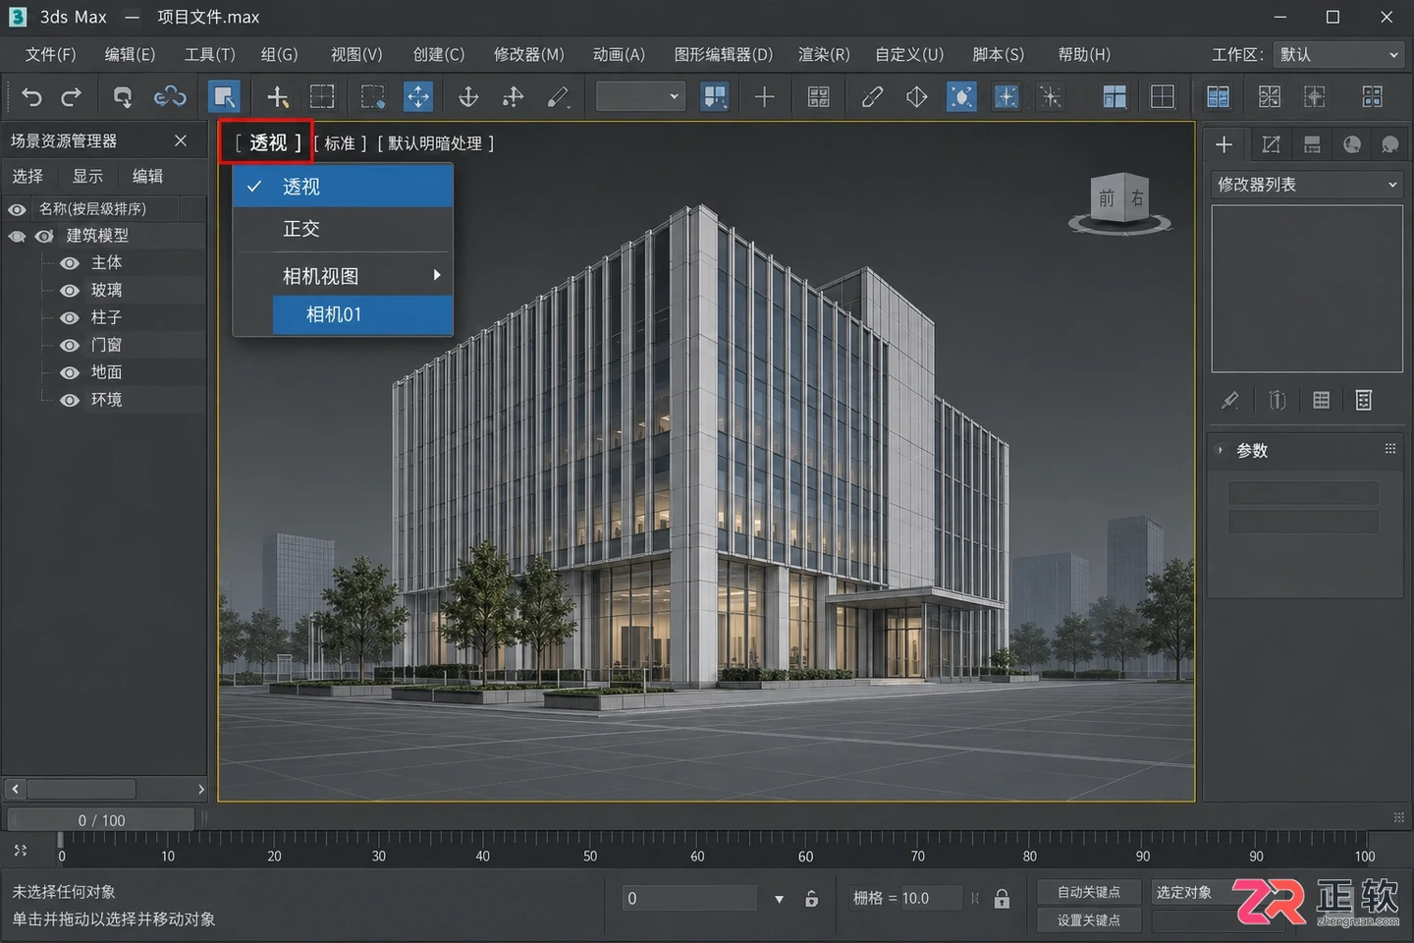1414x943 pixels.
Task: Toggle visibility eye for 地面
Action: 70,373
